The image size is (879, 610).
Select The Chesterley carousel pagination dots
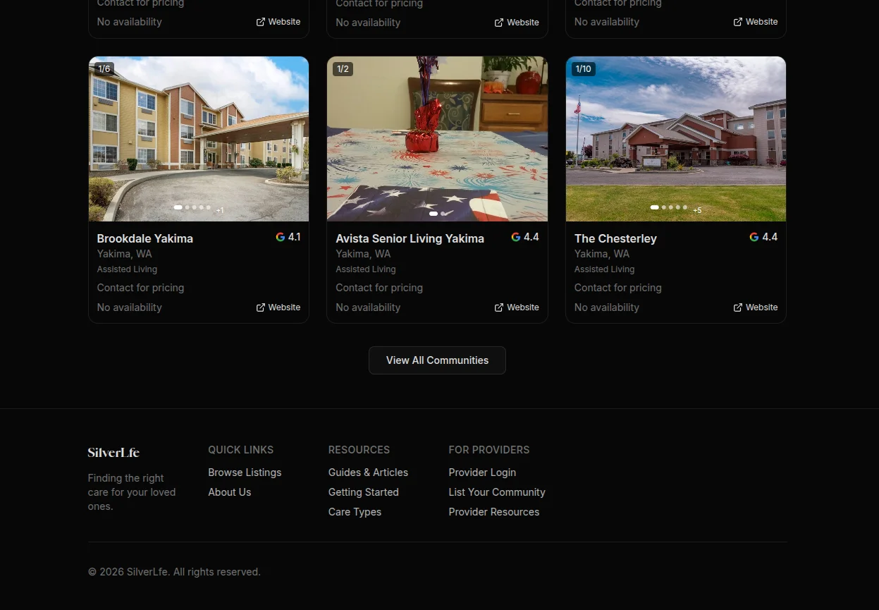pyautogui.click(x=669, y=207)
